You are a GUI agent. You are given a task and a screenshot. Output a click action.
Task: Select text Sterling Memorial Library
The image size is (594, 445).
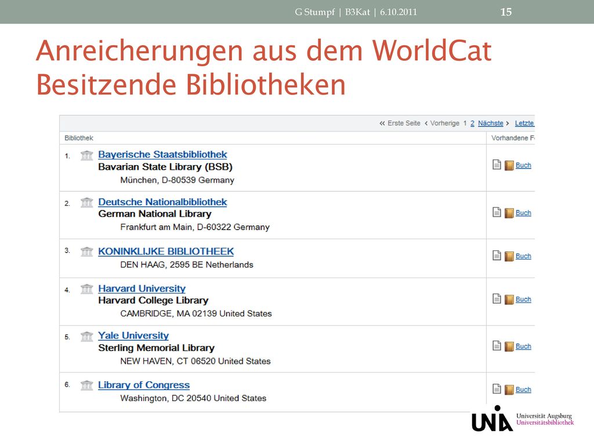(x=156, y=348)
